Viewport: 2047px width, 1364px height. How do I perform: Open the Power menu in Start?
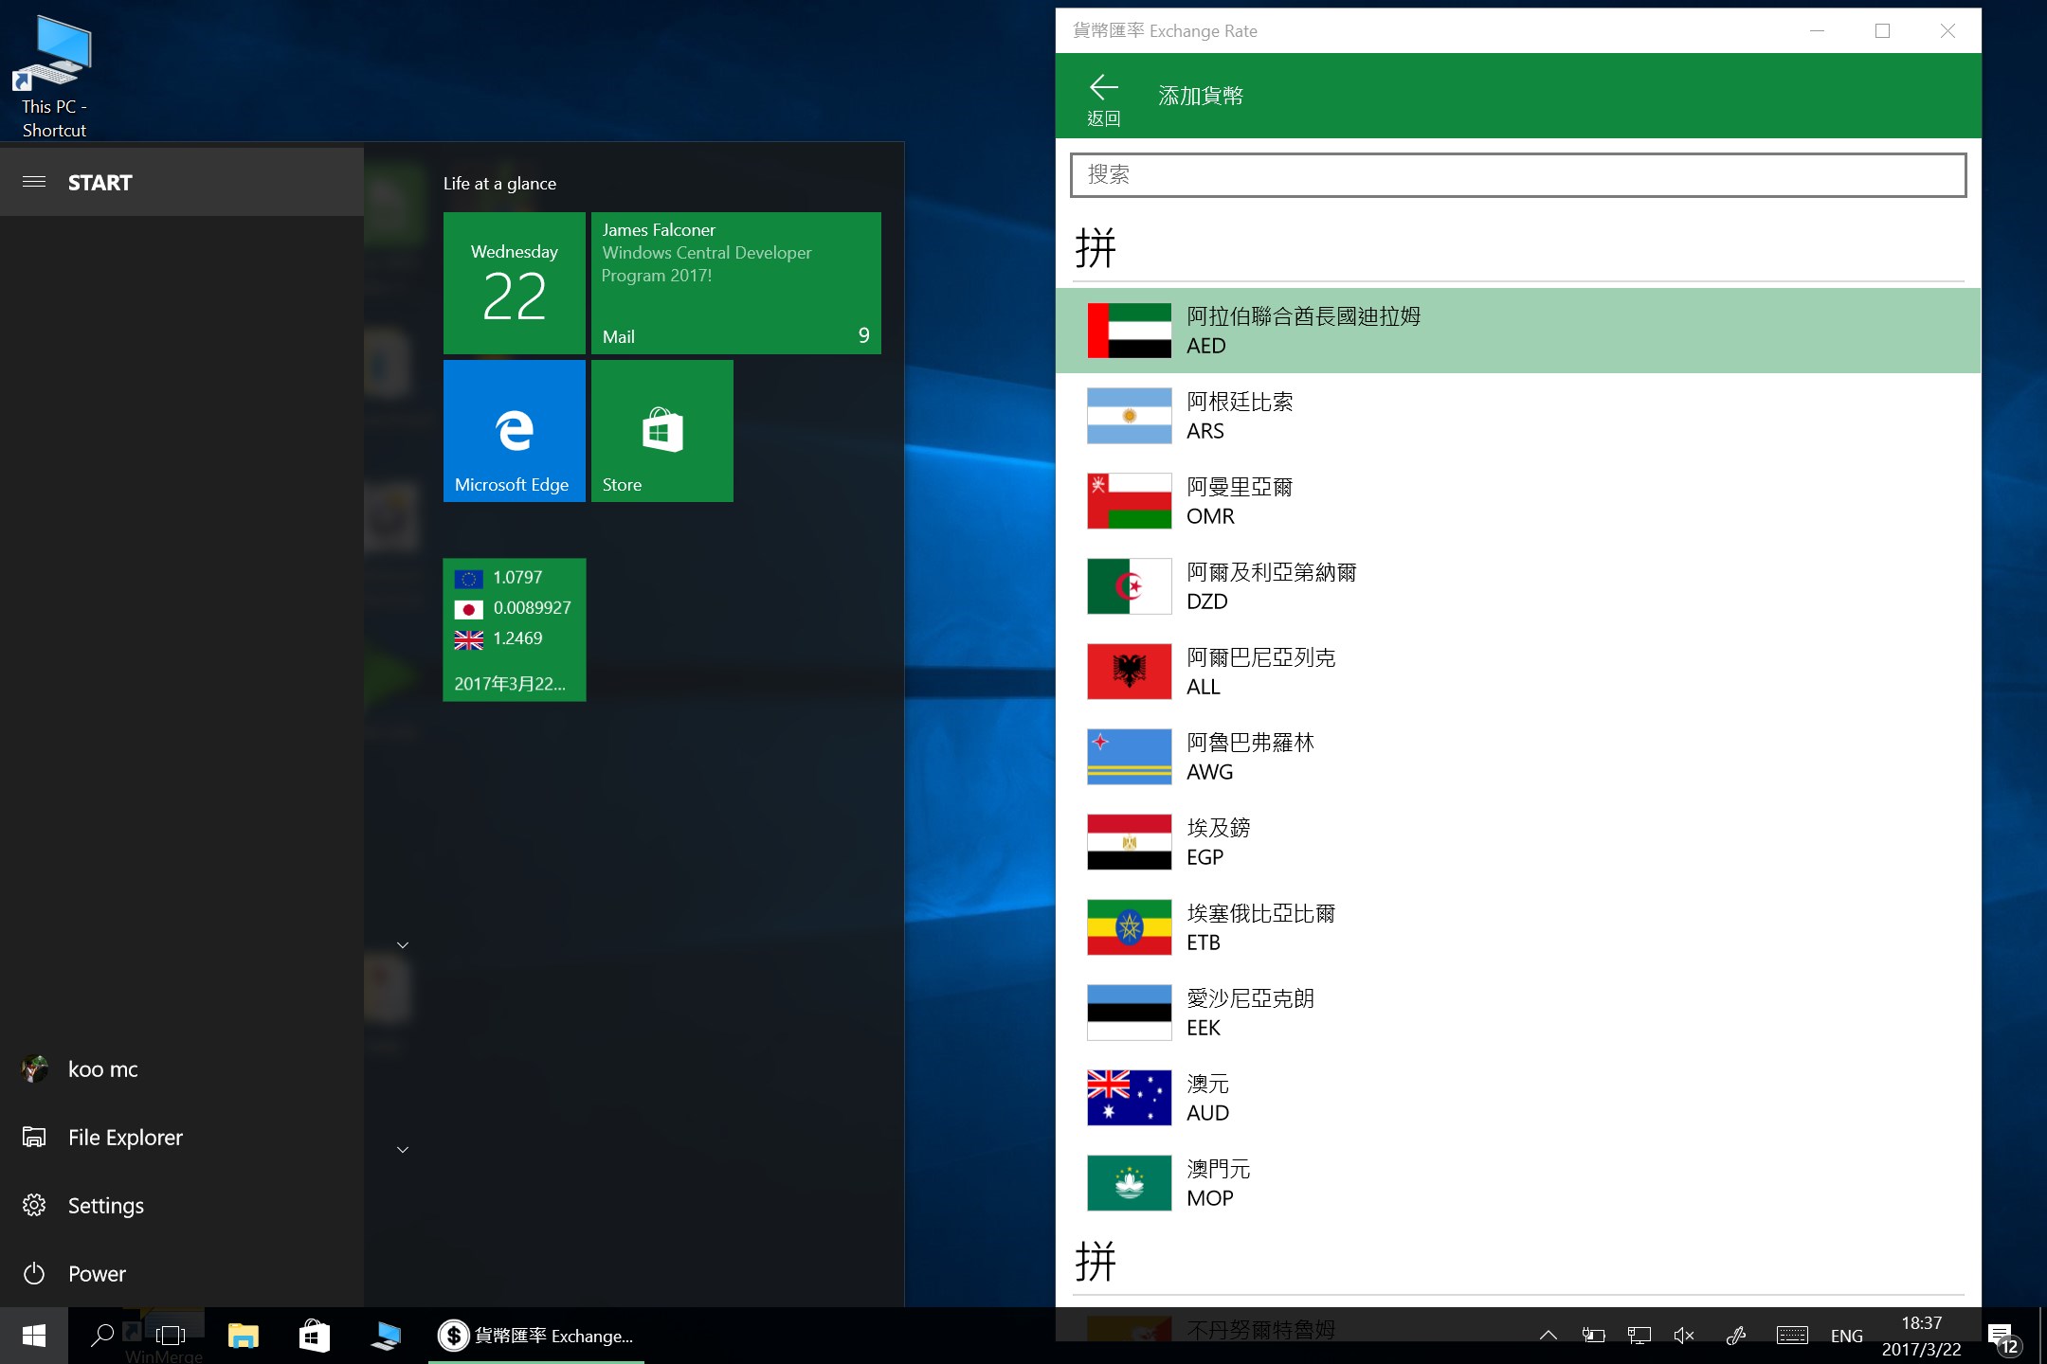pos(97,1273)
